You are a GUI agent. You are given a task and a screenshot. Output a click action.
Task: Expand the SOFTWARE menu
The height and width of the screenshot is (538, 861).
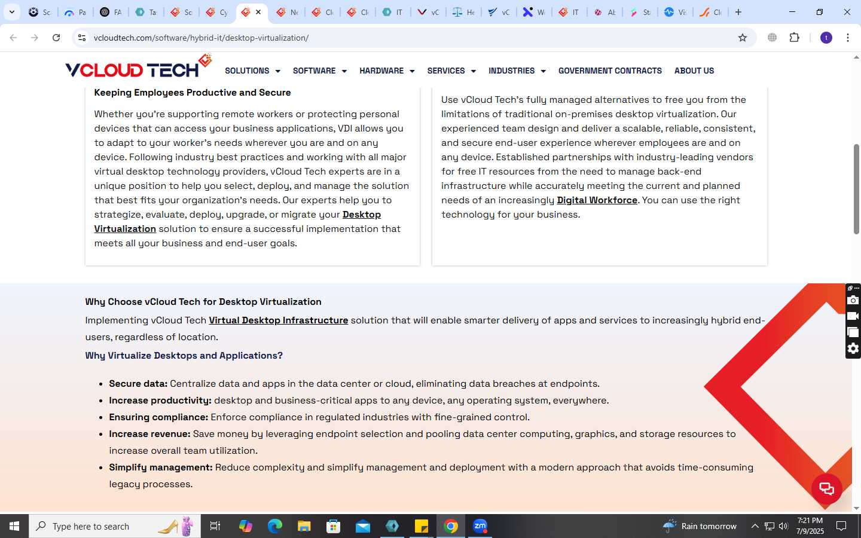pyautogui.click(x=320, y=71)
